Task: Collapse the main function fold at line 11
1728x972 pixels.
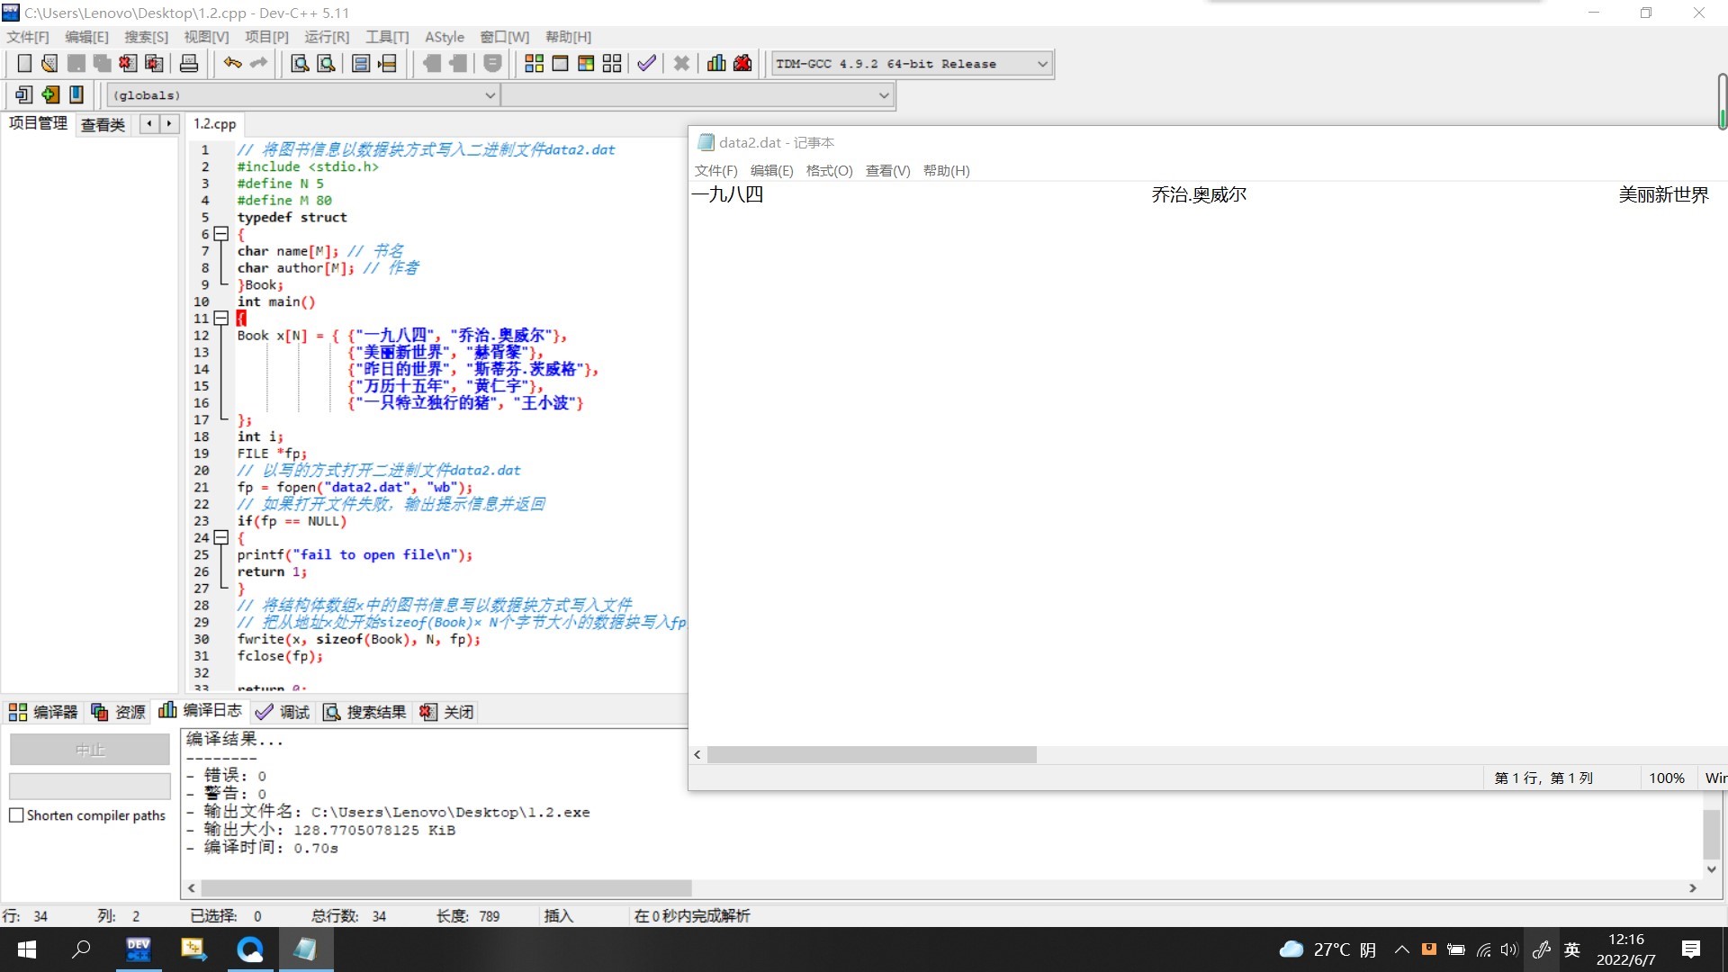Action: pos(221,319)
